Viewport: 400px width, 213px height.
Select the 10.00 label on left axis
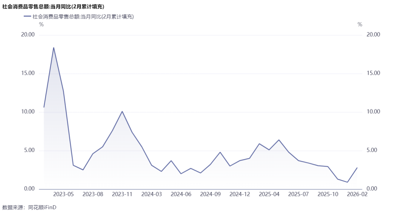point(28,111)
